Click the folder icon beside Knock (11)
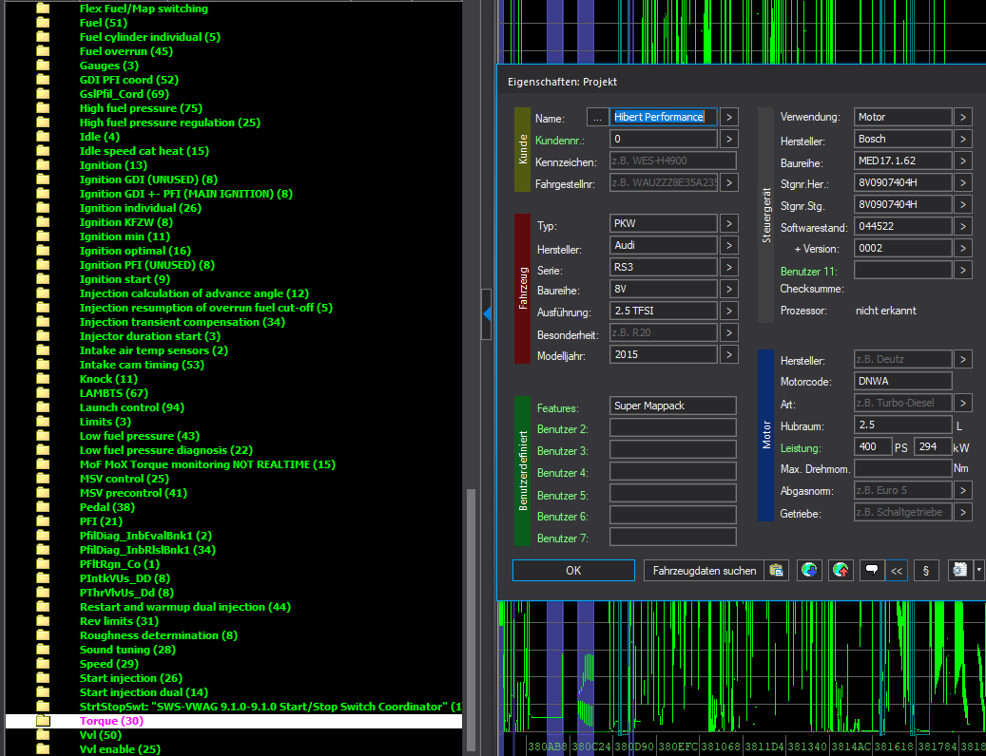Screen dimensions: 986x756 click(43, 379)
